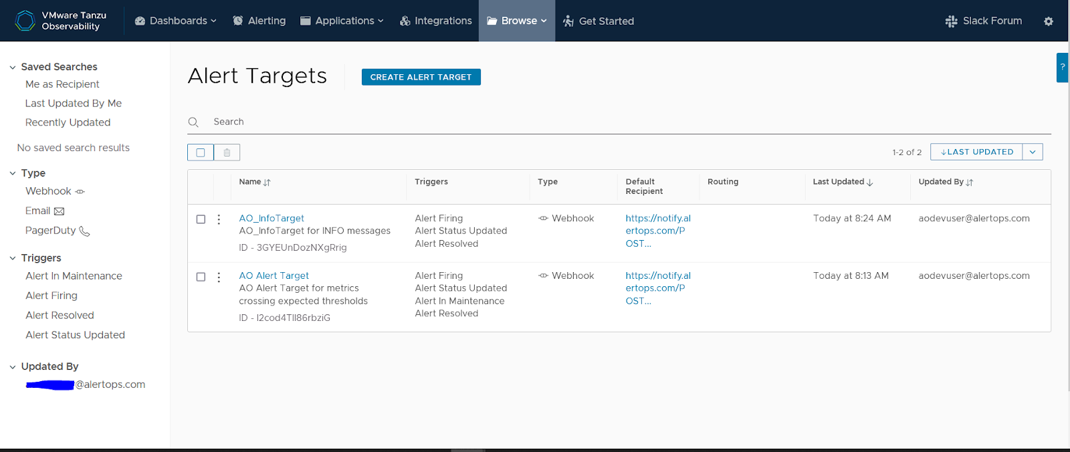Viewport: 1070px width, 452px height.
Task: Check the AO Alert Target row checkbox
Action: click(x=201, y=277)
